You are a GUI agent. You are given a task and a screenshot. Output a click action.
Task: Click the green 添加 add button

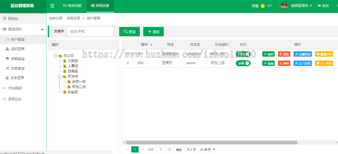[153, 32]
